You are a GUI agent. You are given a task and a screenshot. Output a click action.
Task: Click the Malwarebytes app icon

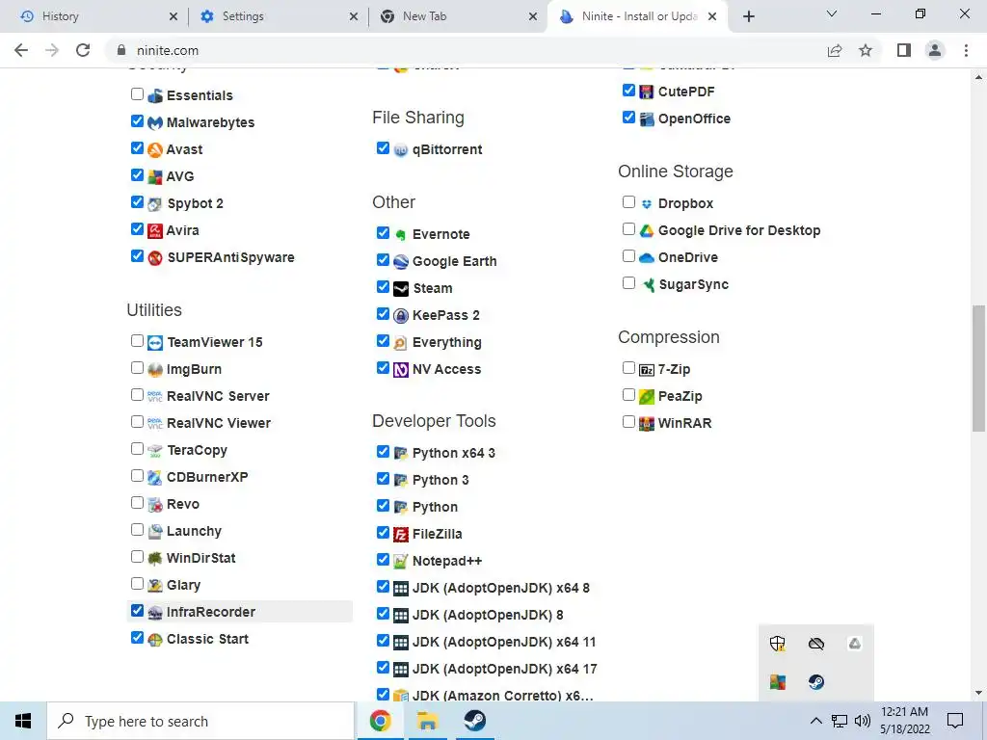(155, 122)
